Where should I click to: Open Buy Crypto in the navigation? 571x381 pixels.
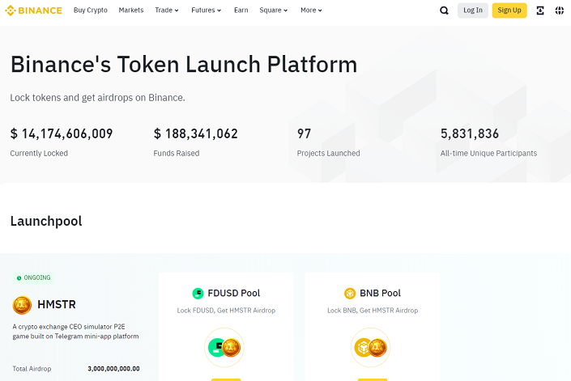(x=91, y=11)
